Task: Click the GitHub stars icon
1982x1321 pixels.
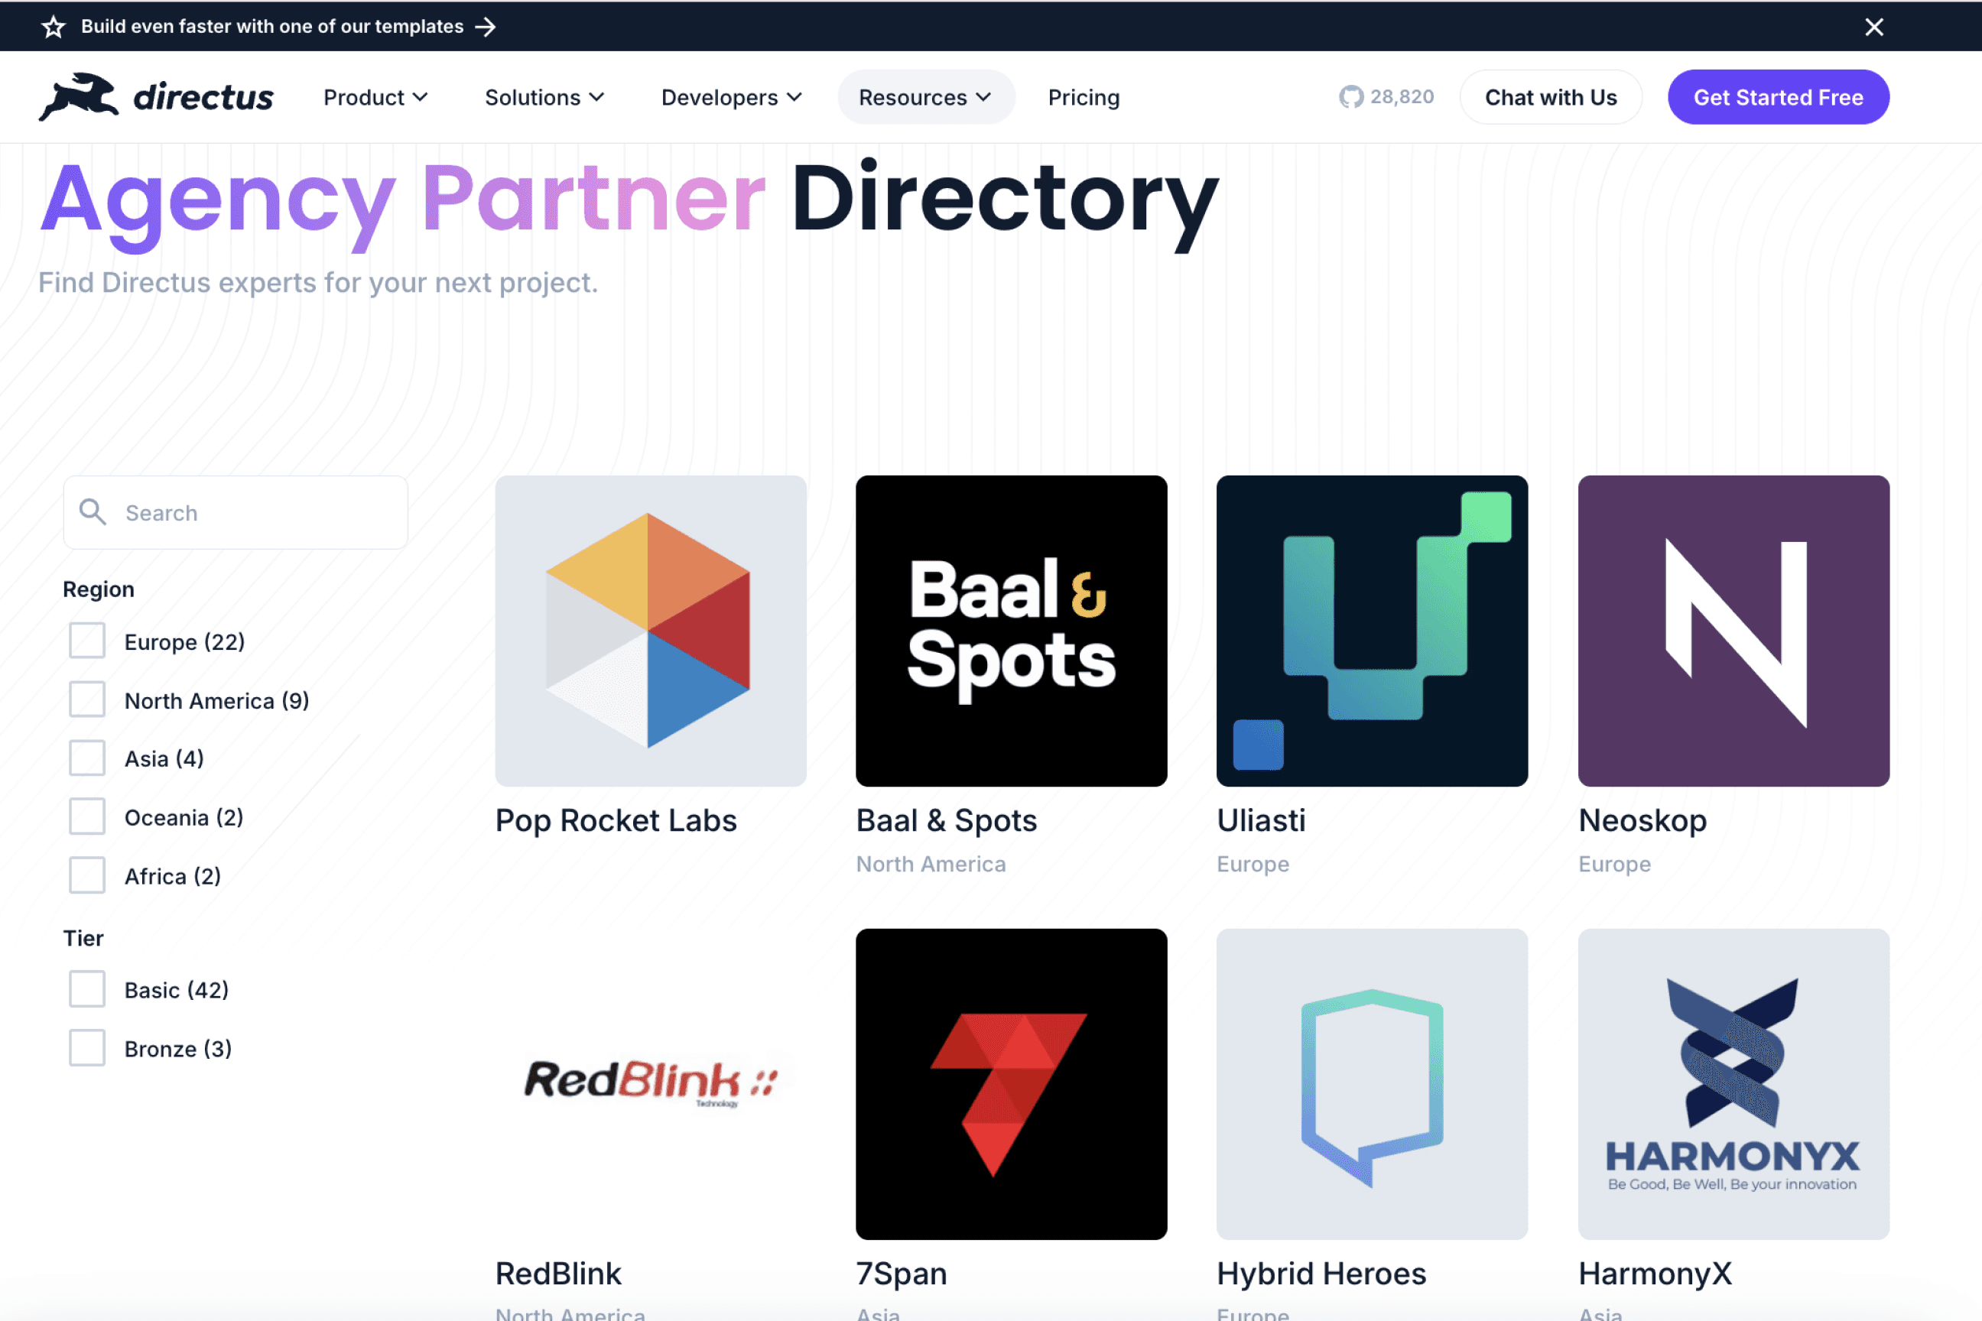Action: [x=1351, y=97]
